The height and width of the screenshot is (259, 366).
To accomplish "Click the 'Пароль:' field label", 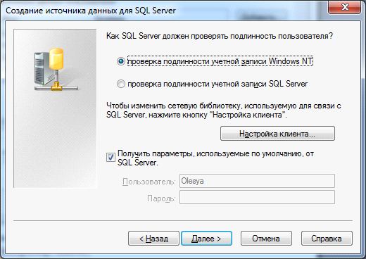I will pyautogui.click(x=162, y=198).
